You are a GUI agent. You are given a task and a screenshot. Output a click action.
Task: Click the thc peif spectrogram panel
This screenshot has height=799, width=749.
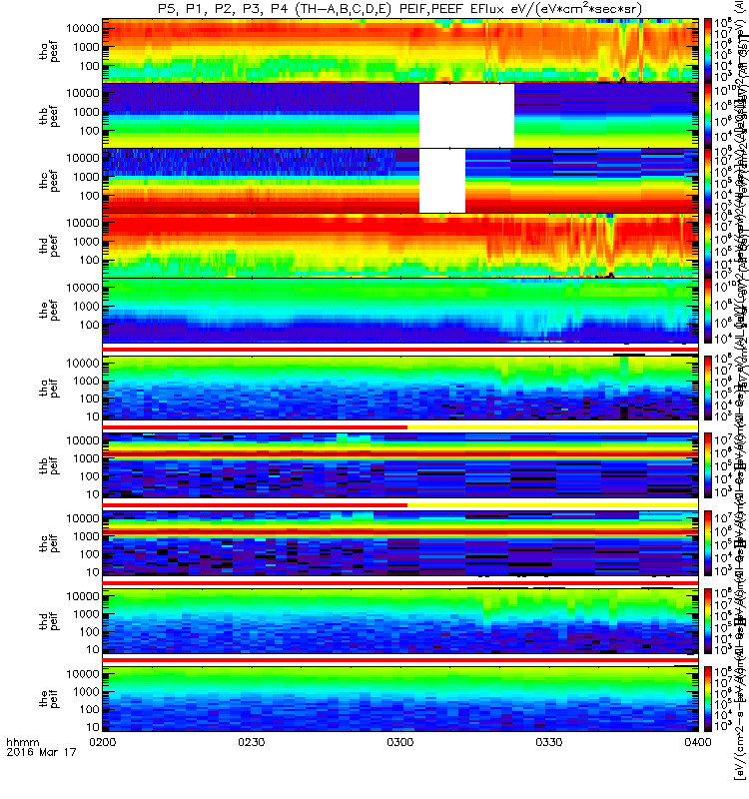coord(400,543)
